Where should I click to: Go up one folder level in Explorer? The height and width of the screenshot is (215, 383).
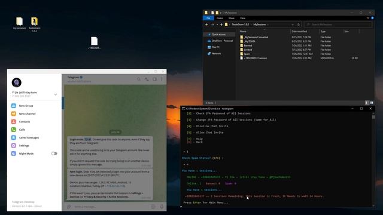click(221, 24)
